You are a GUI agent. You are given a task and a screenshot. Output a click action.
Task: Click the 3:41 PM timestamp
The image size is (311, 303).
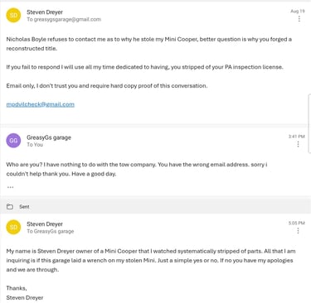click(x=297, y=137)
